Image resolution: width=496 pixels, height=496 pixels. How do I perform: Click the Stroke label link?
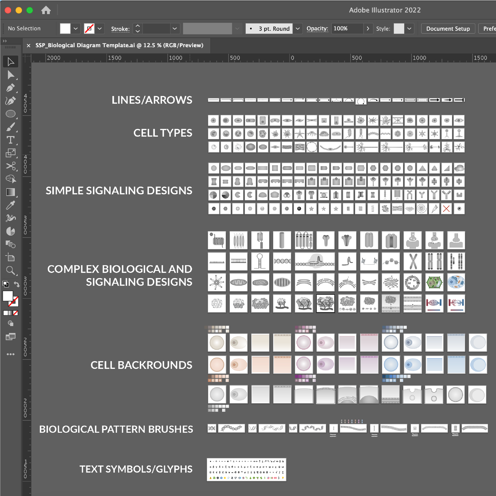coord(120,29)
